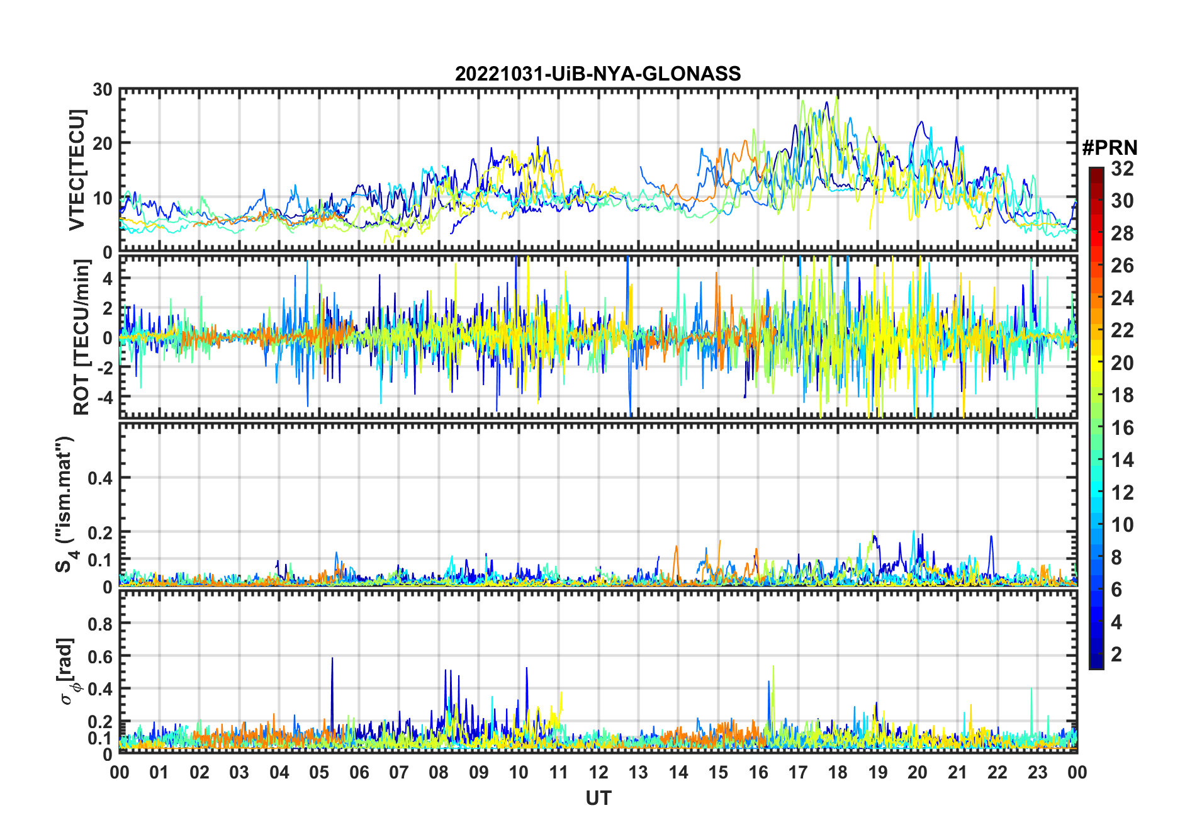The width and height of the screenshot is (1197, 837).
Task: Click inside the sigma-phi plot panel
Action: click(598, 671)
